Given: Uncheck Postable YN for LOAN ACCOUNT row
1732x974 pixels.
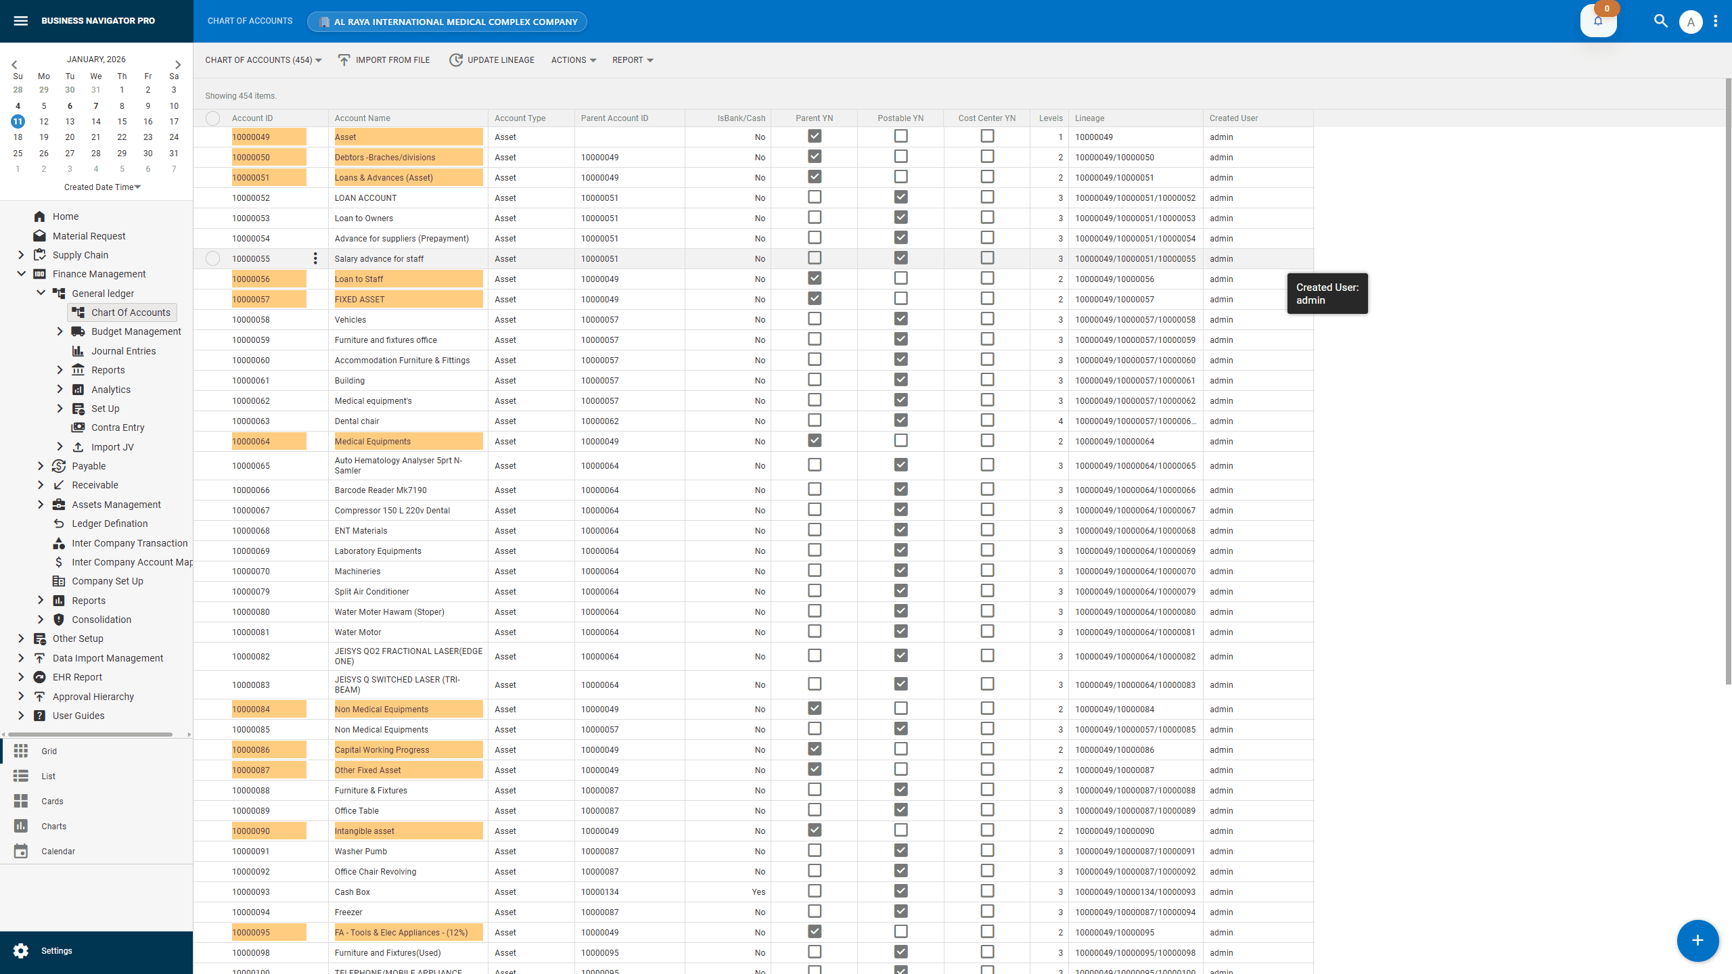Looking at the screenshot, I should 901,197.
